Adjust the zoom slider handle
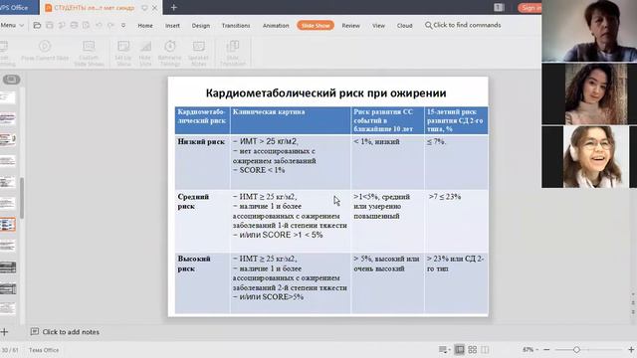Image resolution: width=637 pixels, height=358 pixels. click(x=576, y=349)
